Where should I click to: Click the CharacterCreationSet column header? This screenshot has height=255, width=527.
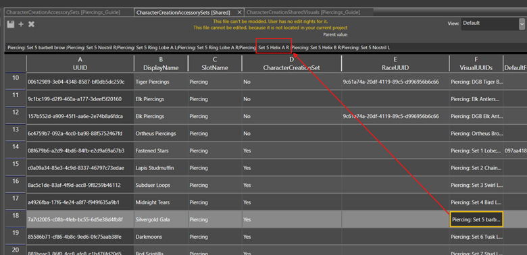291,63
